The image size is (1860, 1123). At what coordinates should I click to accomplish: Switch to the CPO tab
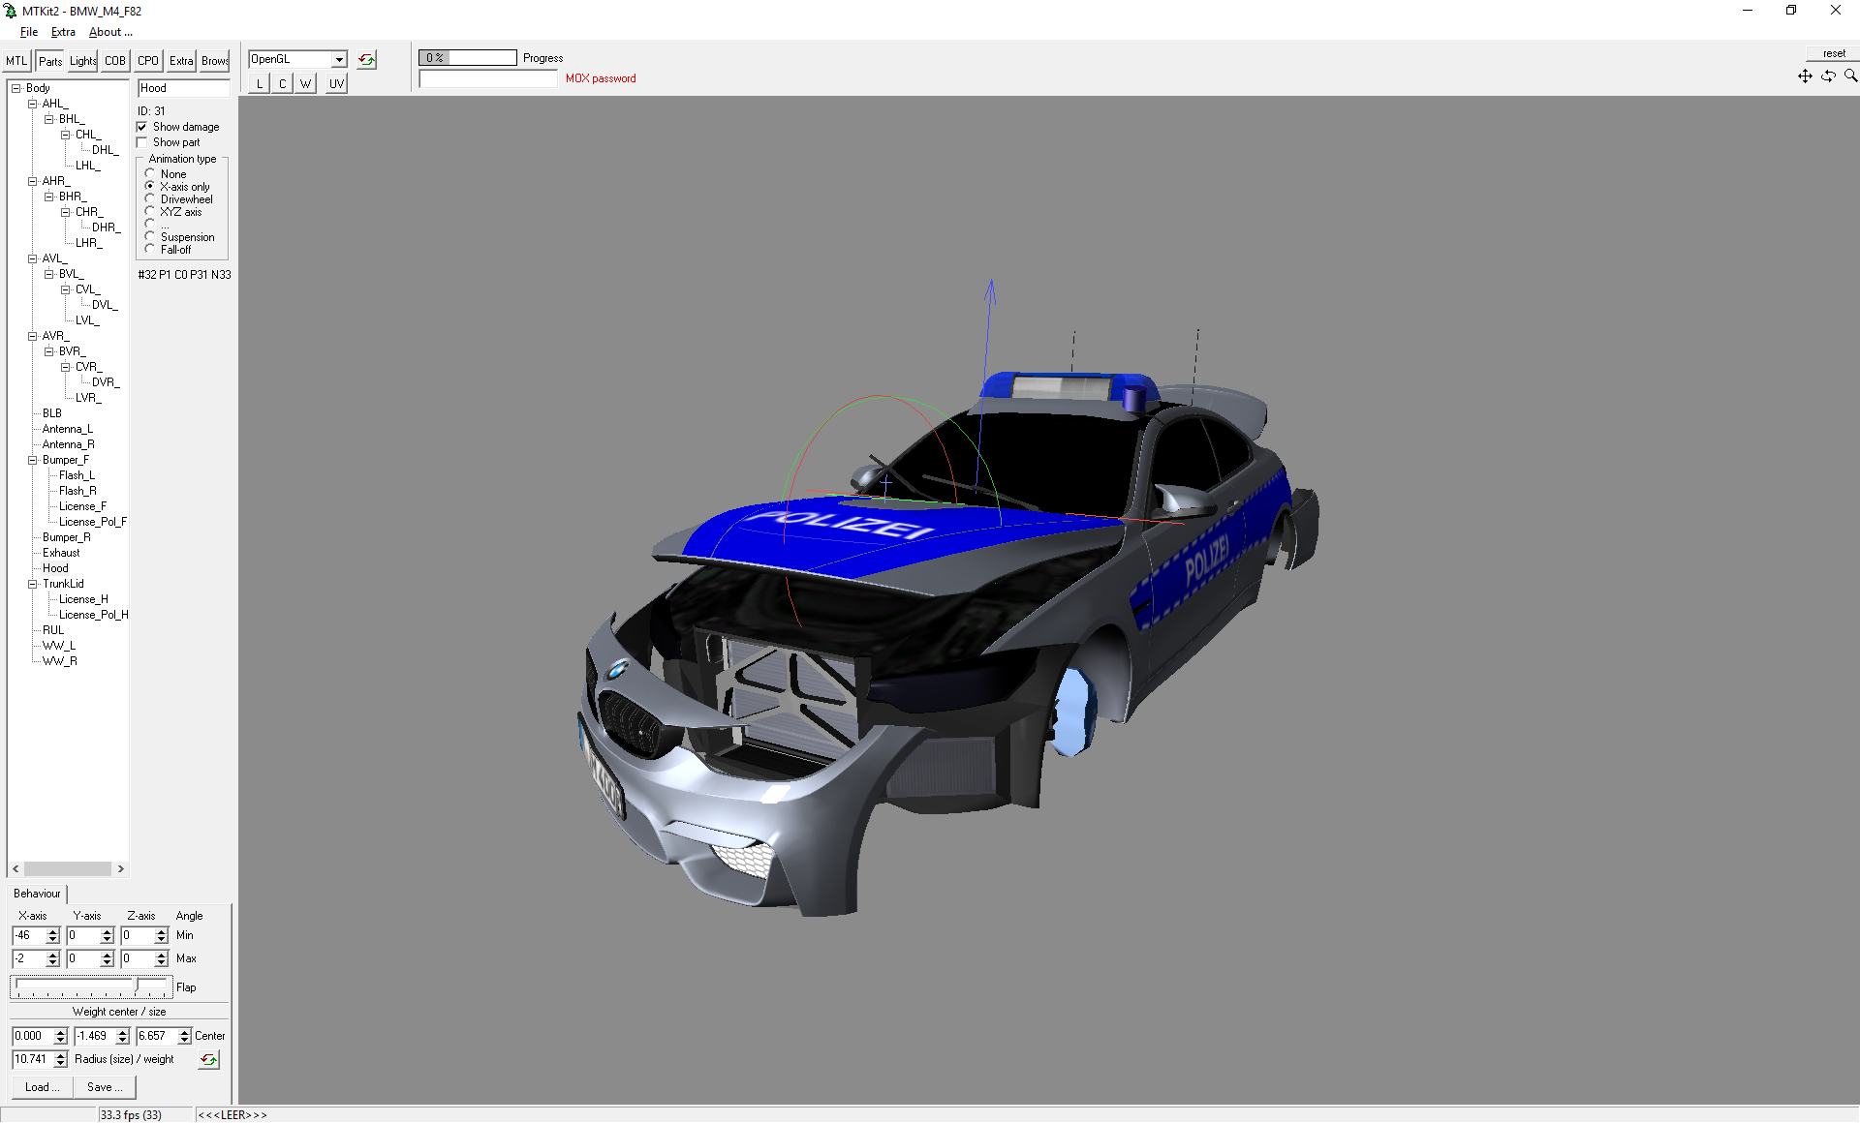[148, 61]
